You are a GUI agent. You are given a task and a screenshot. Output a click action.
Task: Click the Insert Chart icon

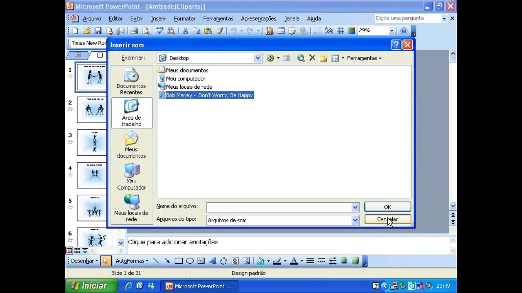pos(270,31)
